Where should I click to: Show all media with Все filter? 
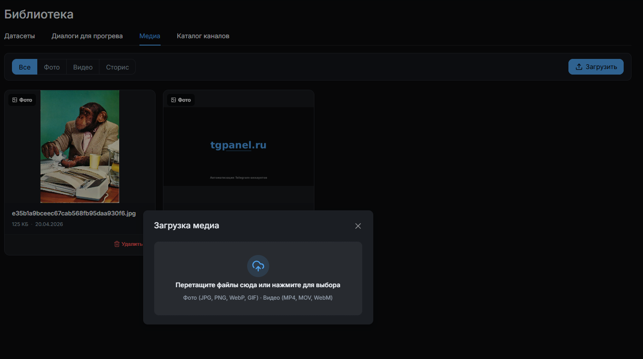click(25, 67)
